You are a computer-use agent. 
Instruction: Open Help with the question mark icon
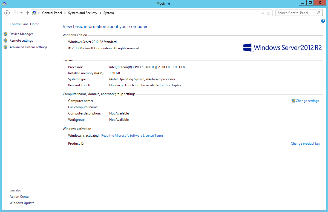click(x=323, y=21)
